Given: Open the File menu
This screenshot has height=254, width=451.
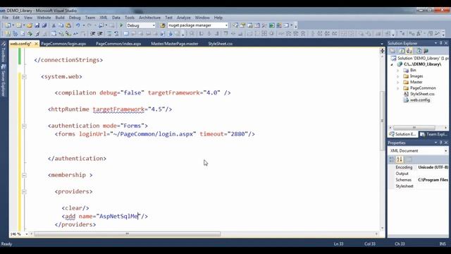Looking at the screenshot, I should coord(5,18).
